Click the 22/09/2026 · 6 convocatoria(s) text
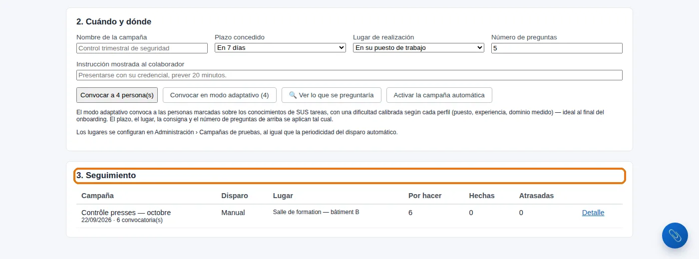 point(122,220)
